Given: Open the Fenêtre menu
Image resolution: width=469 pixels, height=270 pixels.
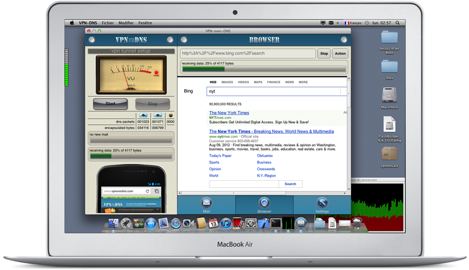Looking at the screenshot, I should (145, 23).
